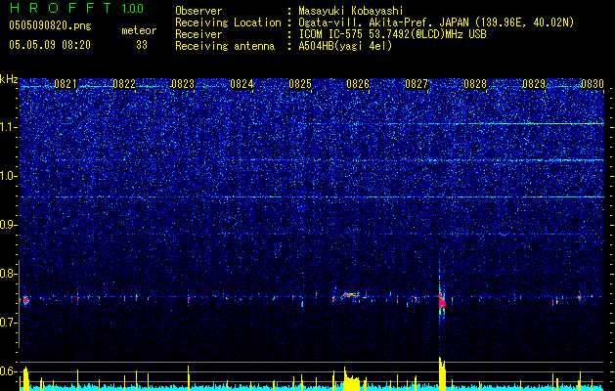Click the 0828 time marker
This screenshot has width=615, height=391.
[475, 84]
